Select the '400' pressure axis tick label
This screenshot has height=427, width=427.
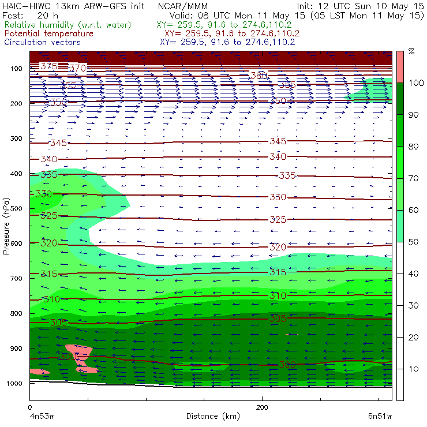pyautogui.click(x=16, y=174)
